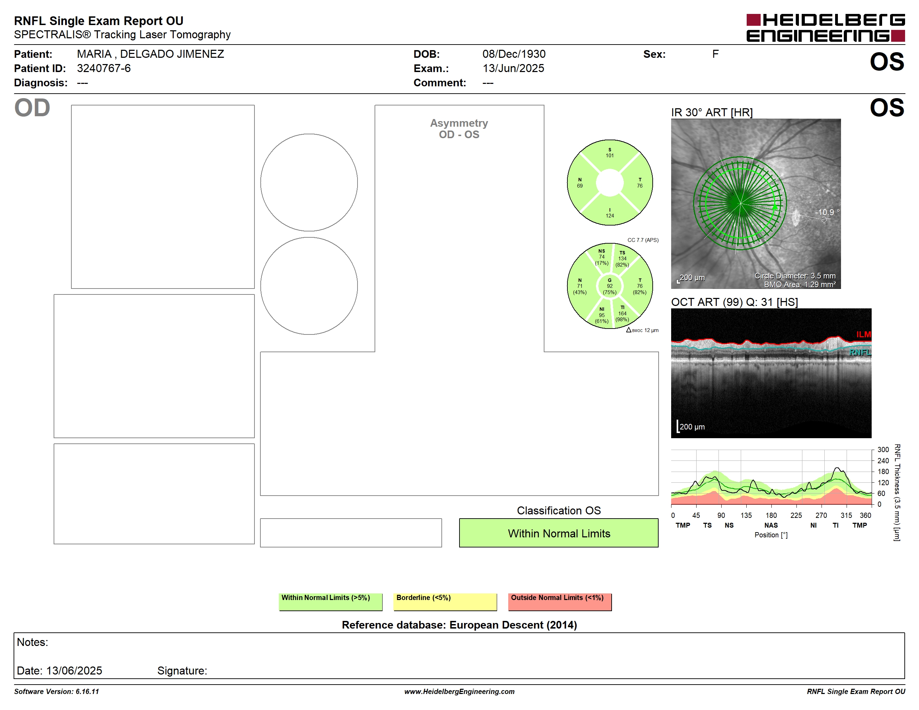Image resolution: width=919 pixels, height=710 pixels.
Task: Click the BMO Area: 1.29 mm² text
Action: click(800, 284)
